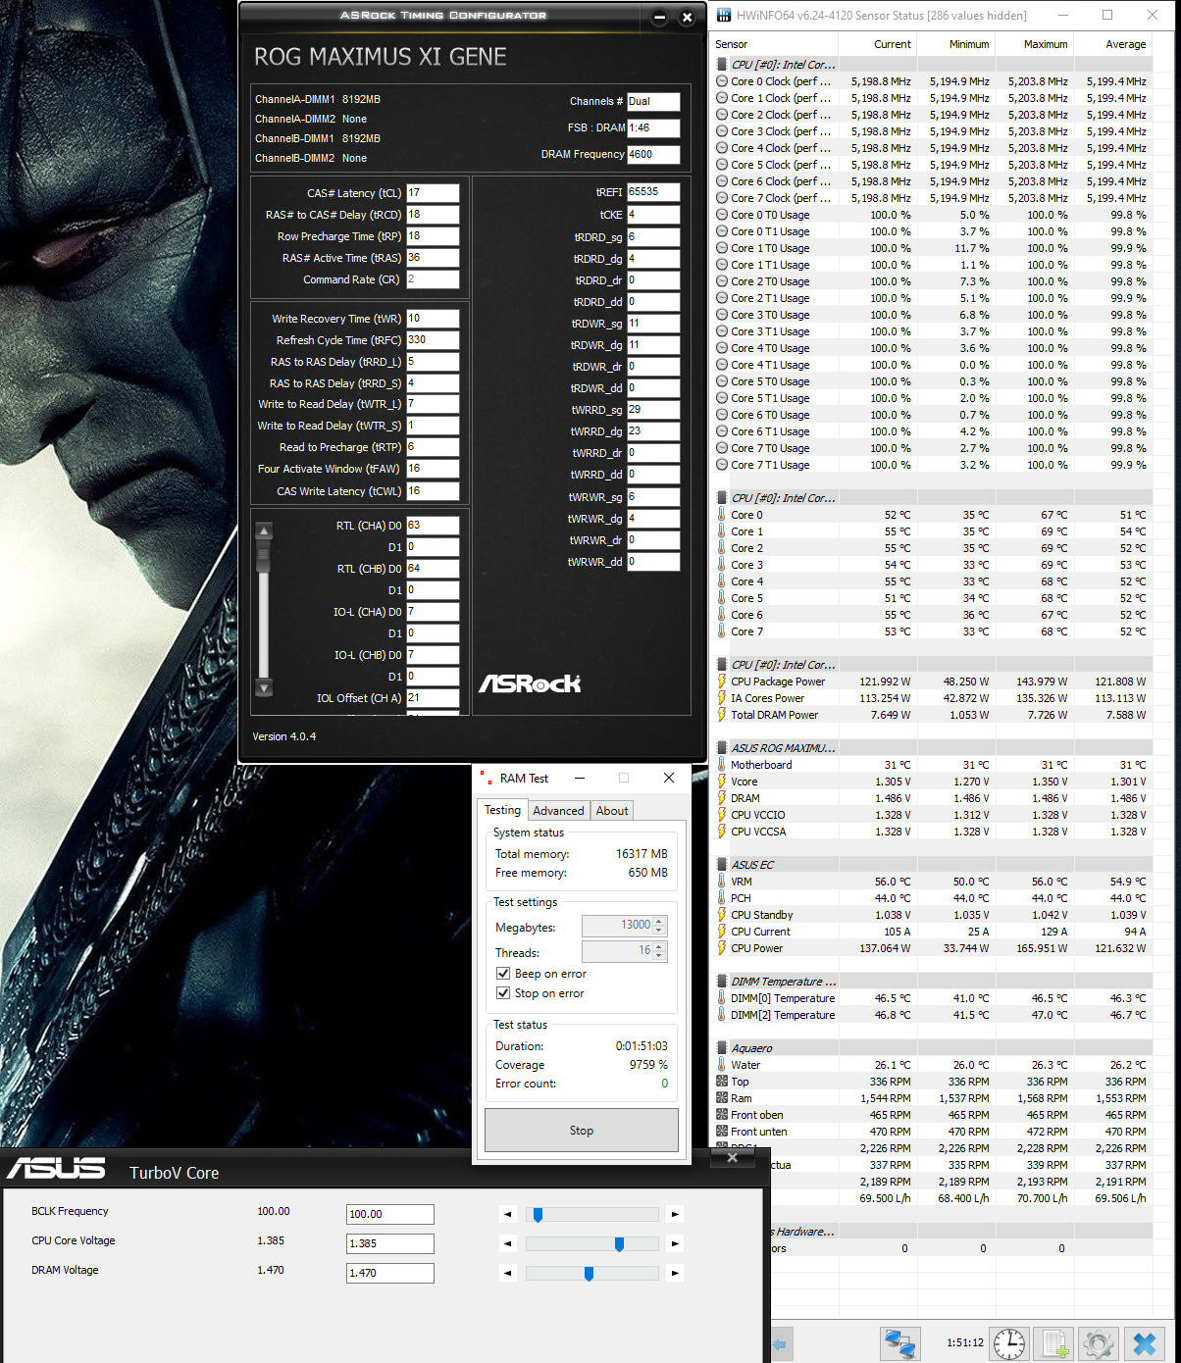This screenshot has height=1363, width=1181.
Task: Reset min/max values with the HWiNFO clock icon
Action: coord(1009,1342)
